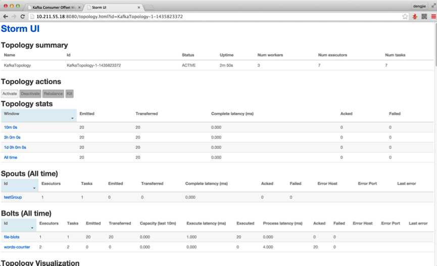437x266 pixels.
Task: Click the uptime value 2m 50s
Action: click(x=226, y=65)
